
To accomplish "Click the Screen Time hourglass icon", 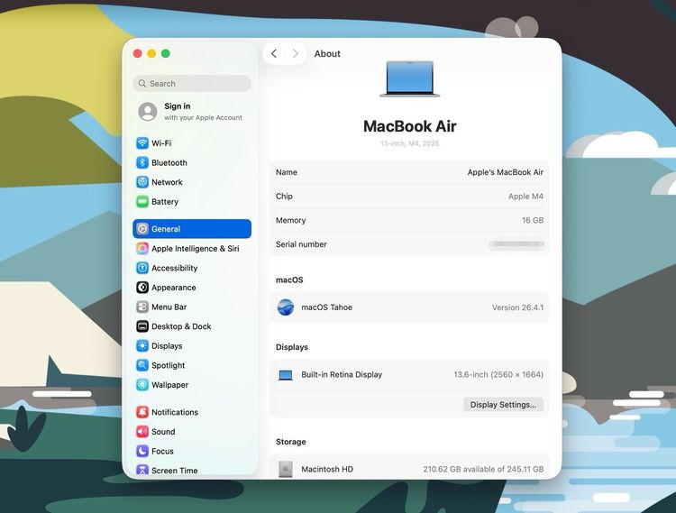I will 142,470.
